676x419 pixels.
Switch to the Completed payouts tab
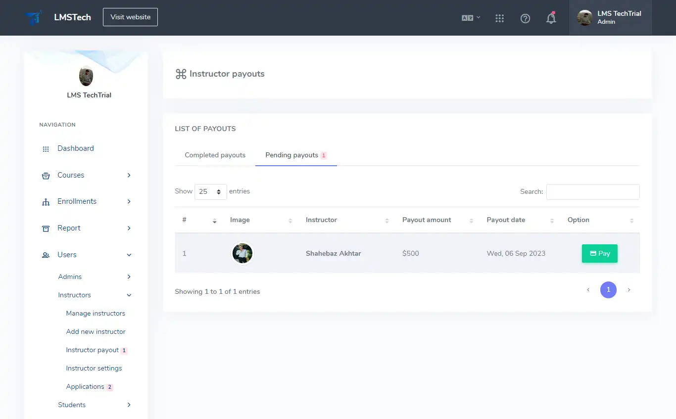(215, 155)
